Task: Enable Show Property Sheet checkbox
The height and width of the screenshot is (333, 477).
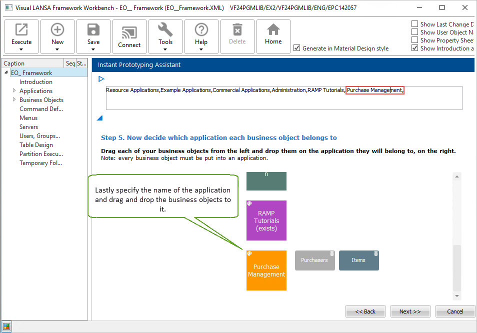Action: pos(414,40)
